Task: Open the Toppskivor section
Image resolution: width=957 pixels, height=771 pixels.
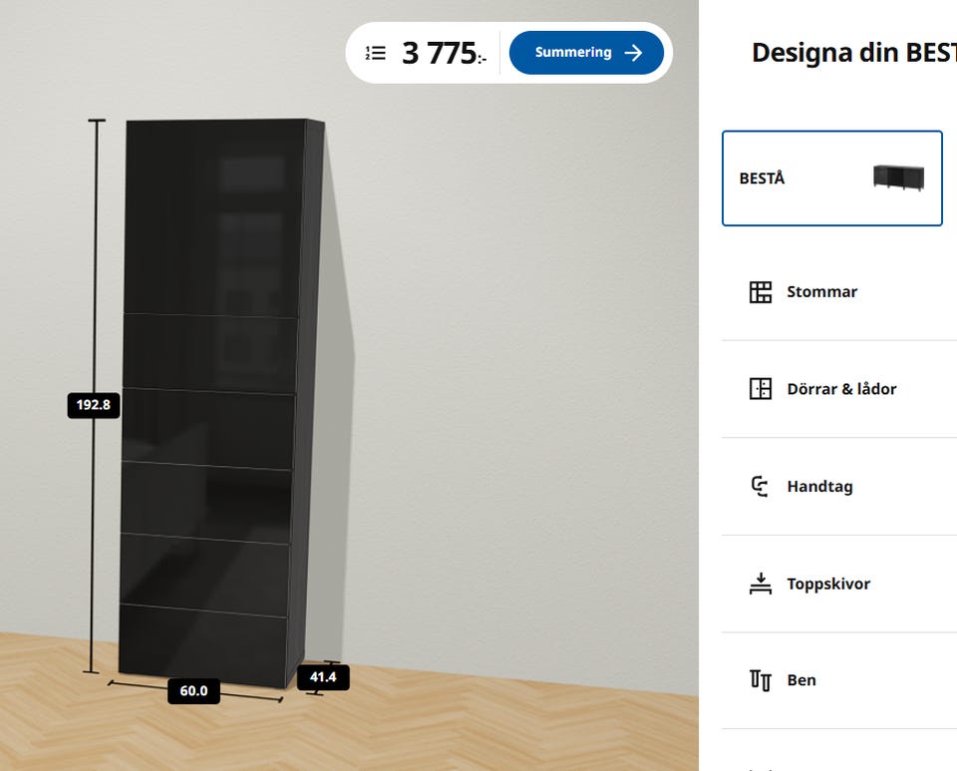Action: tap(828, 584)
